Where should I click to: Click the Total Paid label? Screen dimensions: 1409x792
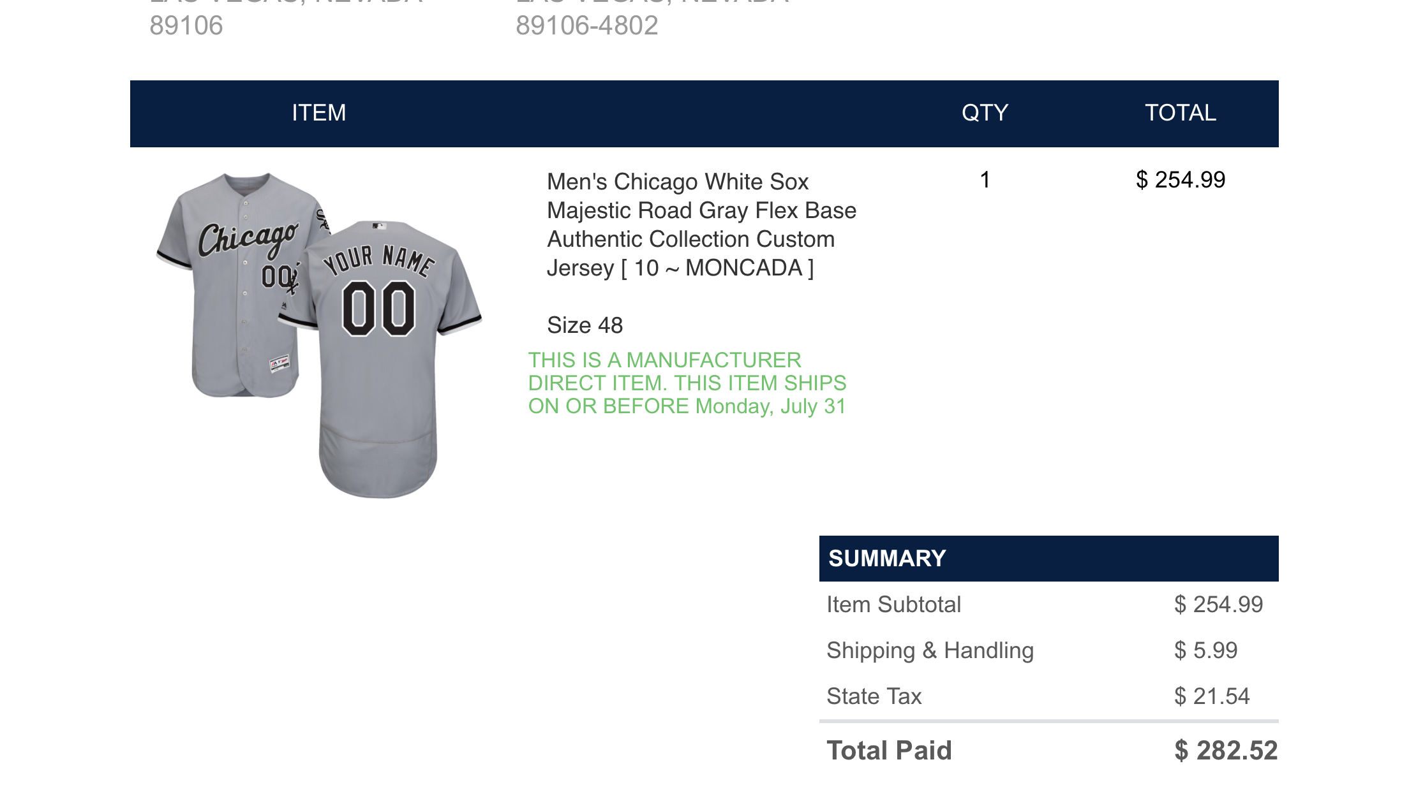[889, 751]
